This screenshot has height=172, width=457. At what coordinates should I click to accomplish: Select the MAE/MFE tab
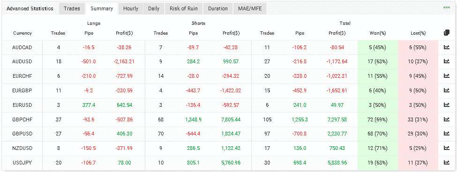click(x=250, y=9)
